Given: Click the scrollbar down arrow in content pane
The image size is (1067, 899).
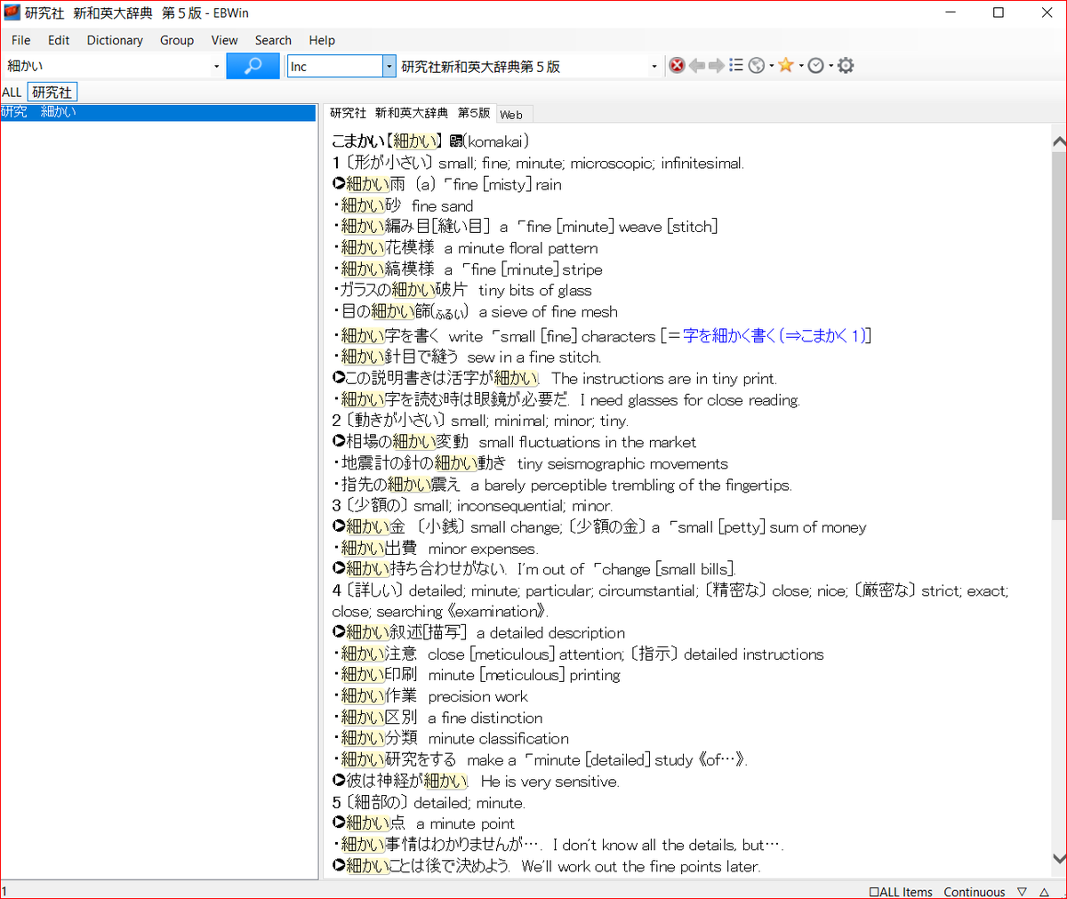Looking at the screenshot, I should point(1059,859).
